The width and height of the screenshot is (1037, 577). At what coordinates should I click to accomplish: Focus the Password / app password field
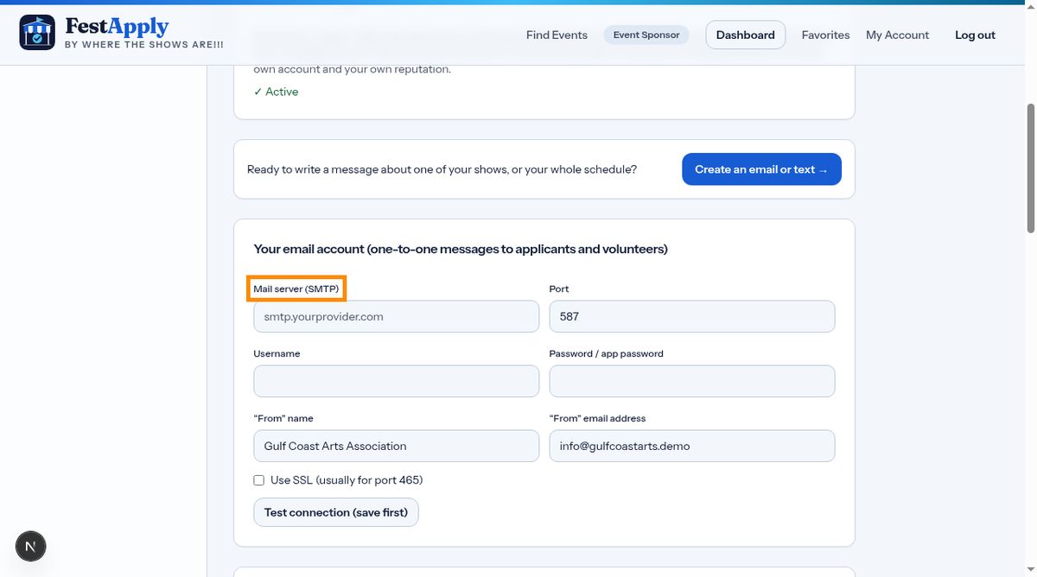[x=692, y=381]
